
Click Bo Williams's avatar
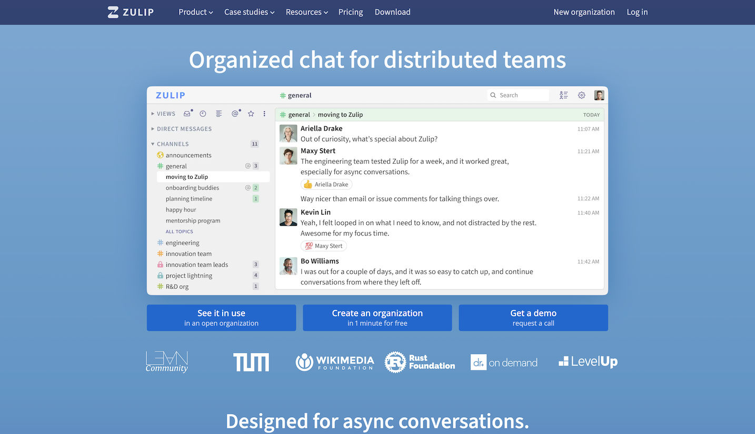[x=289, y=266]
